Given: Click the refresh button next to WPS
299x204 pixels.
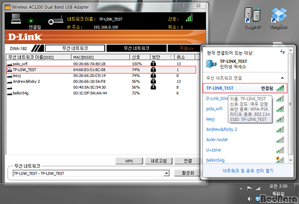Looking at the screenshot, I should coord(159,161).
